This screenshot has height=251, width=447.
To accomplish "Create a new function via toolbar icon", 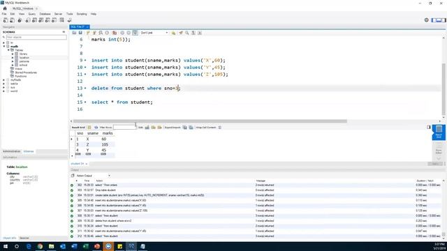I will click(x=54, y=20).
